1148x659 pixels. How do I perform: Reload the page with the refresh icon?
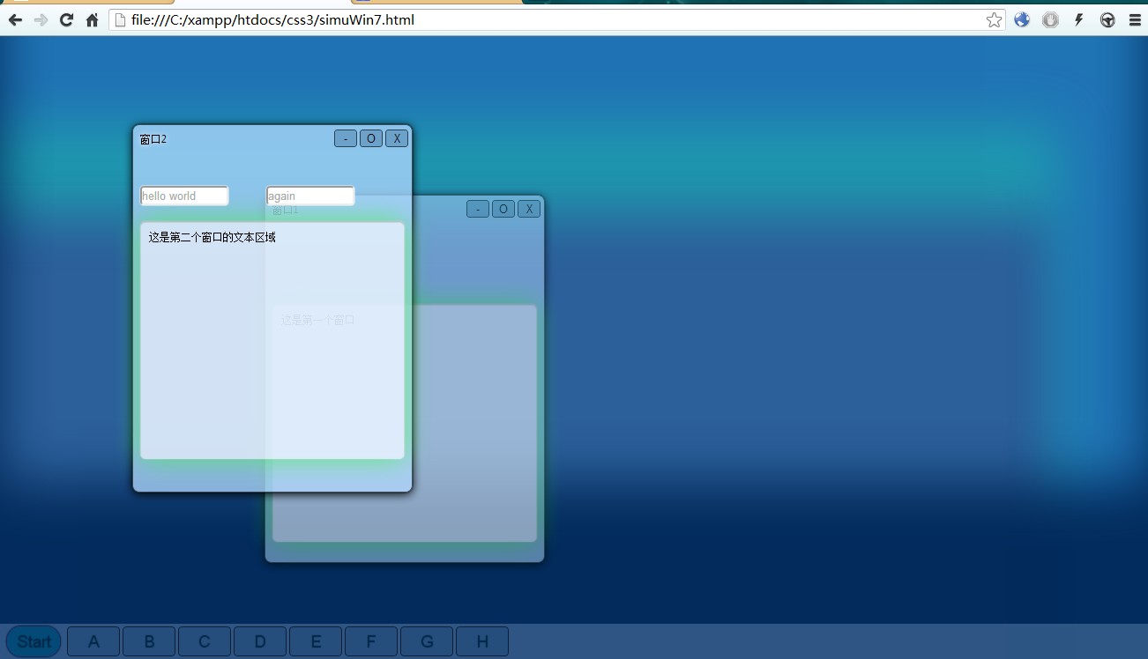(x=66, y=19)
